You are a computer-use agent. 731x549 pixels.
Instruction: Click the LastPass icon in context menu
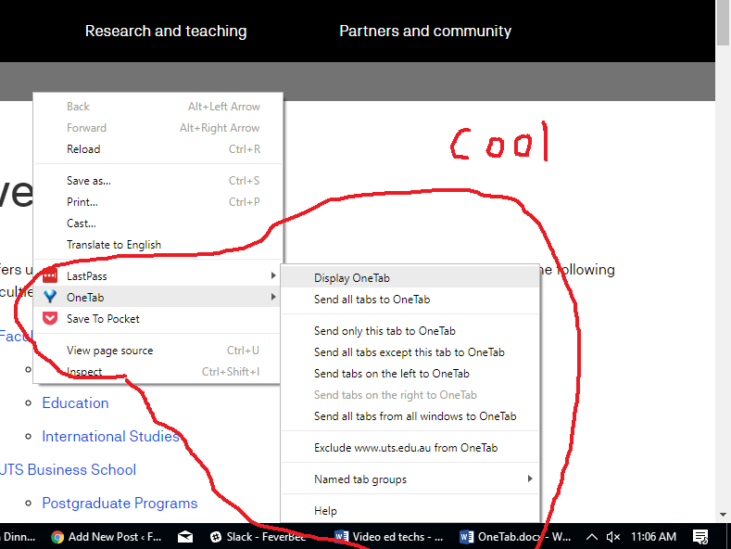tap(50, 276)
